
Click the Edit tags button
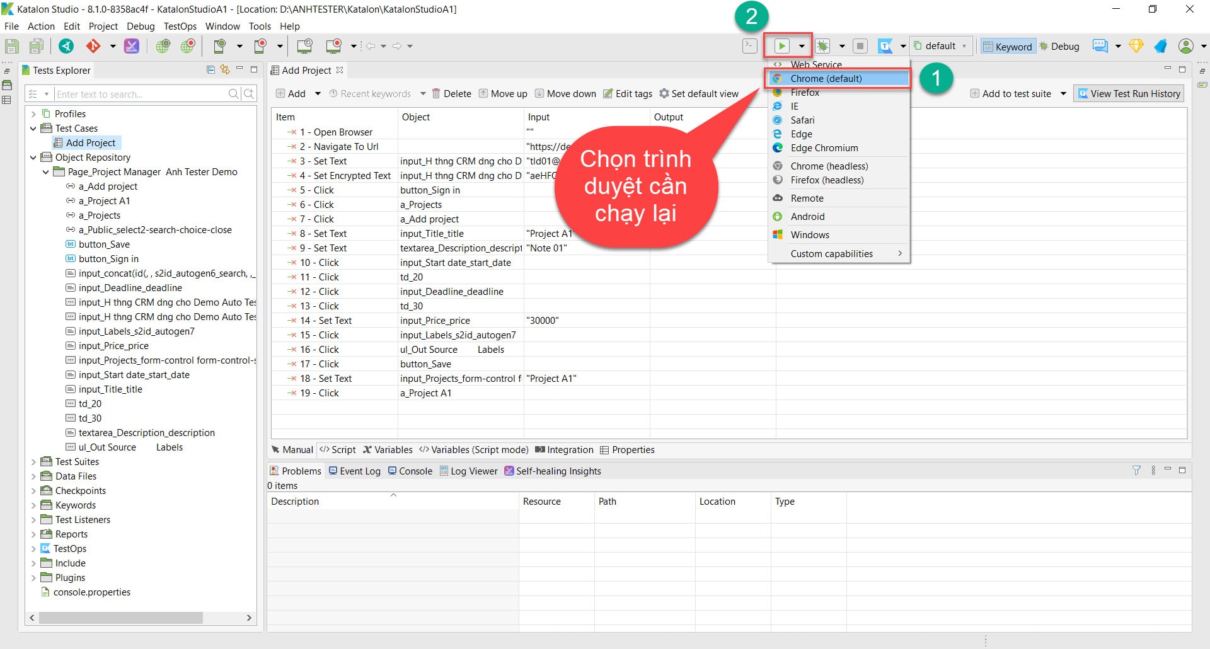point(628,94)
